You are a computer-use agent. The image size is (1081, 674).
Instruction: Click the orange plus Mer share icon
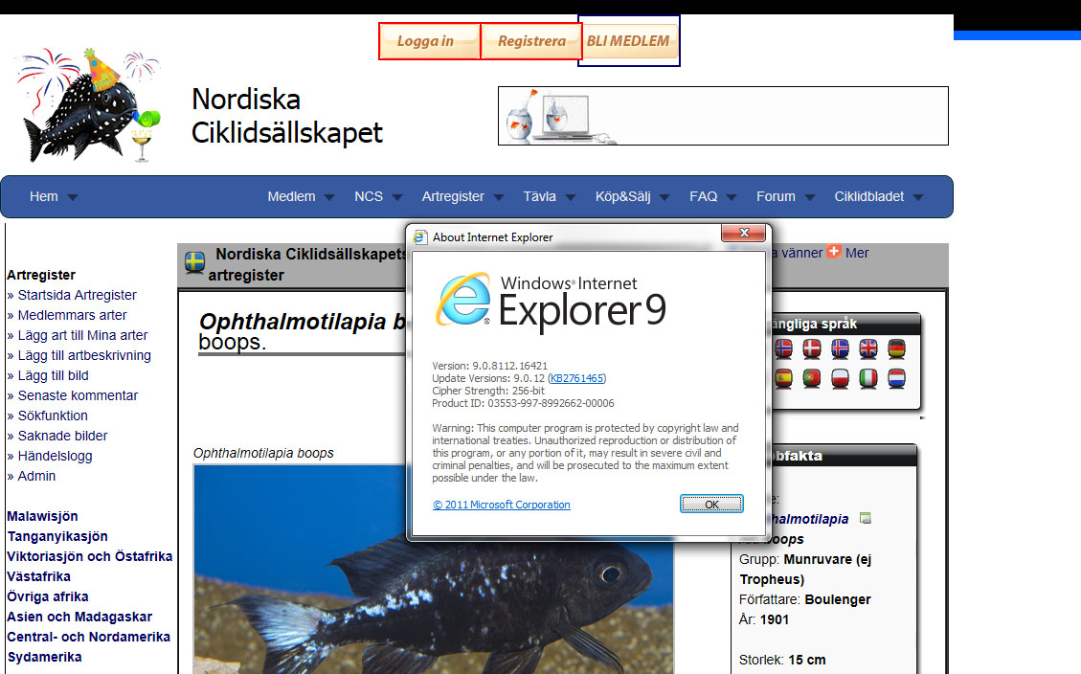tap(834, 252)
